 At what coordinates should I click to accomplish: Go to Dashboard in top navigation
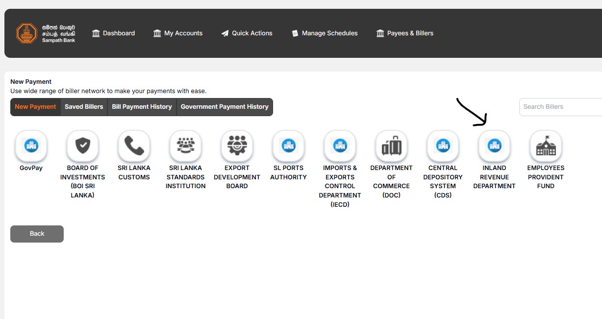113,33
